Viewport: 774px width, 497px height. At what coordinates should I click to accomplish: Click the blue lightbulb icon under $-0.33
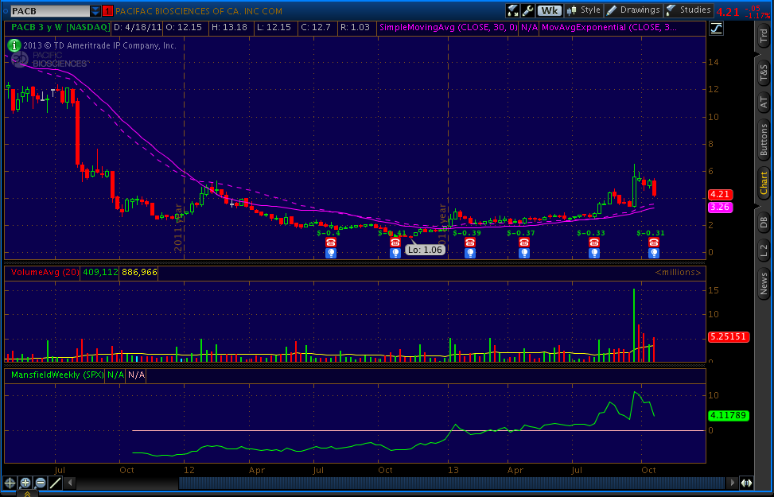pyautogui.click(x=593, y=253)
